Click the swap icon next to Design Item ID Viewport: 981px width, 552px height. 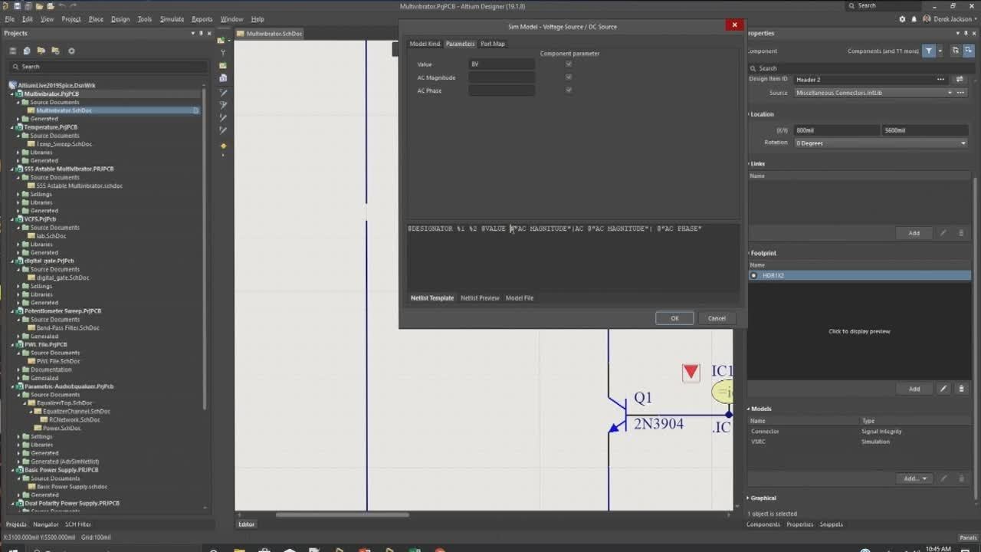point(959,80)
